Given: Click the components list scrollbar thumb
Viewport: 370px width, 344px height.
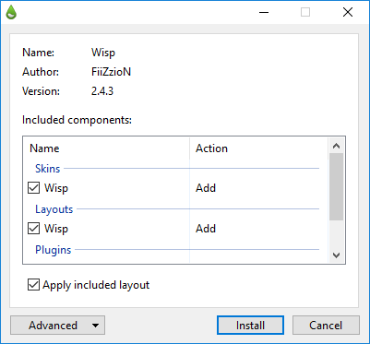Looking at the screenshot, I should tap(336, 187).
